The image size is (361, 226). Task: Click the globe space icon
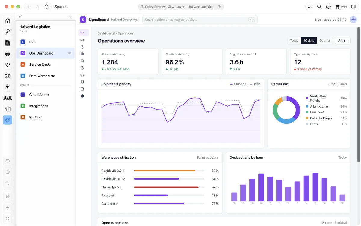pyautogui.click(x=8, y=54)
